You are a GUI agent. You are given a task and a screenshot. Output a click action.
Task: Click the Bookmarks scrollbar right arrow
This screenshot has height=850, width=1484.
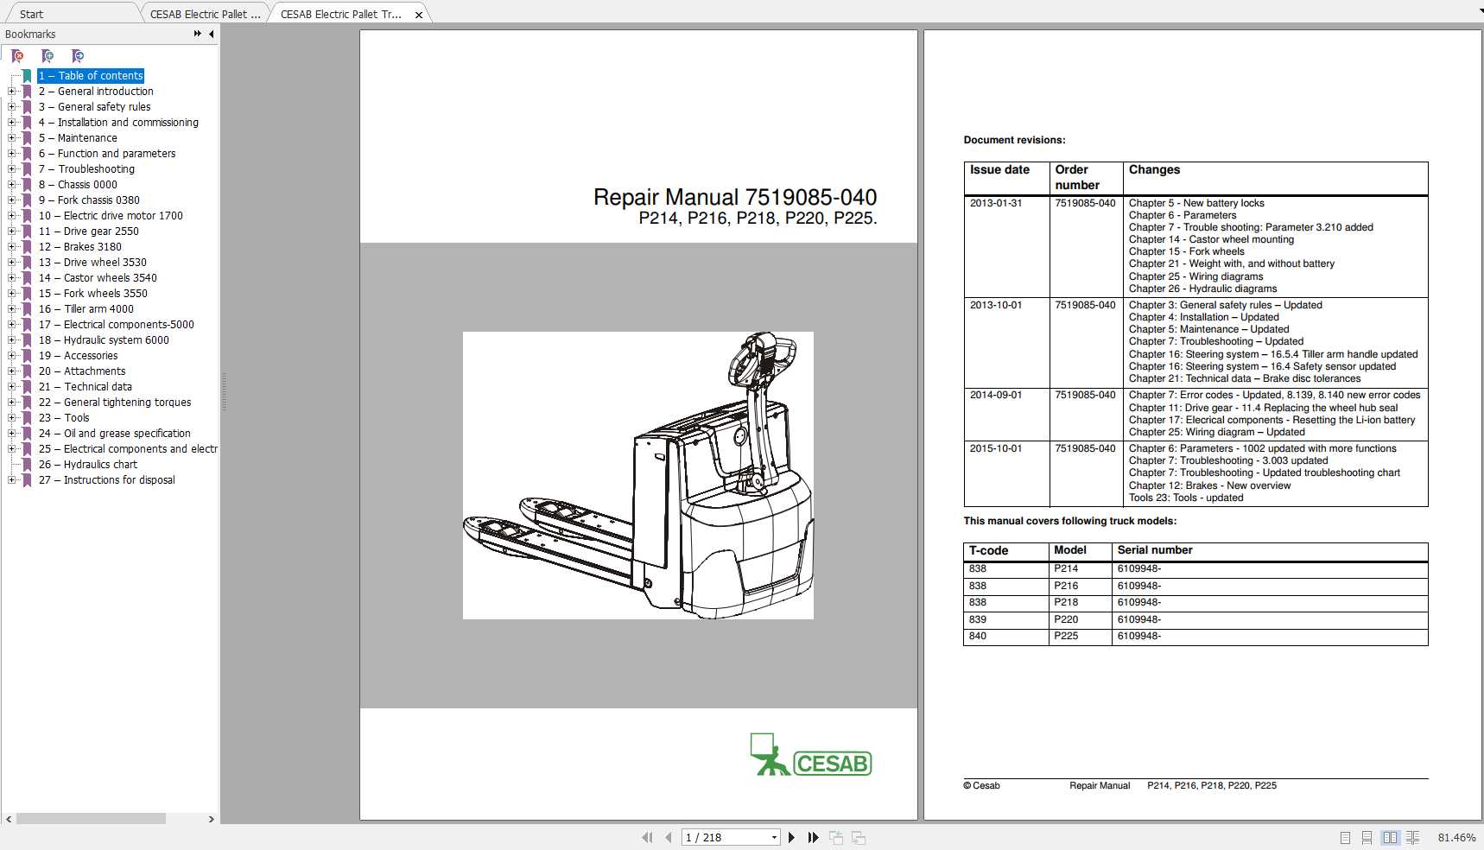[x=212, y=819]
